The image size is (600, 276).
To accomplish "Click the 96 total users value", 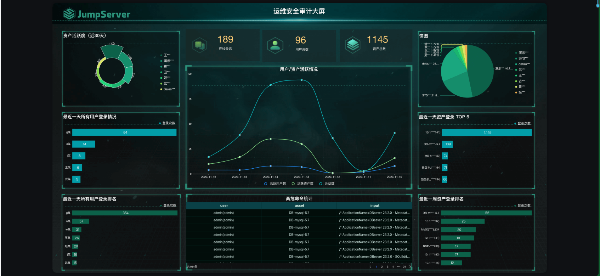I will click(x=300, y=40).
